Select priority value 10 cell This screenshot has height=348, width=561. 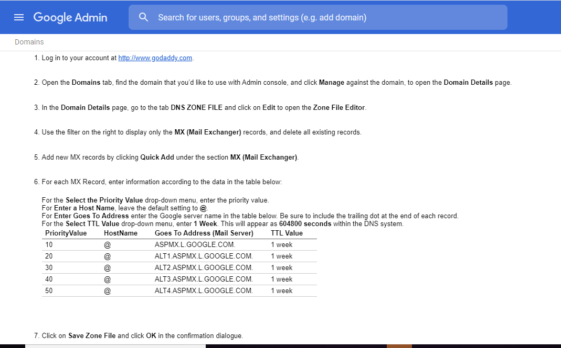coord(49,244)
